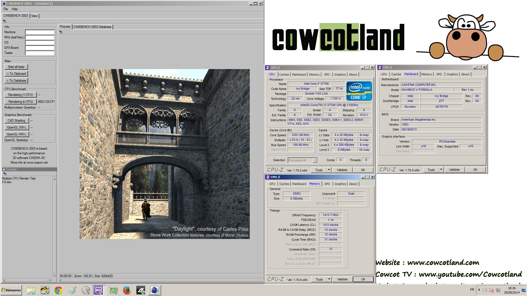Run the Rendering (x CPU) benchmark

coord(20,102)
